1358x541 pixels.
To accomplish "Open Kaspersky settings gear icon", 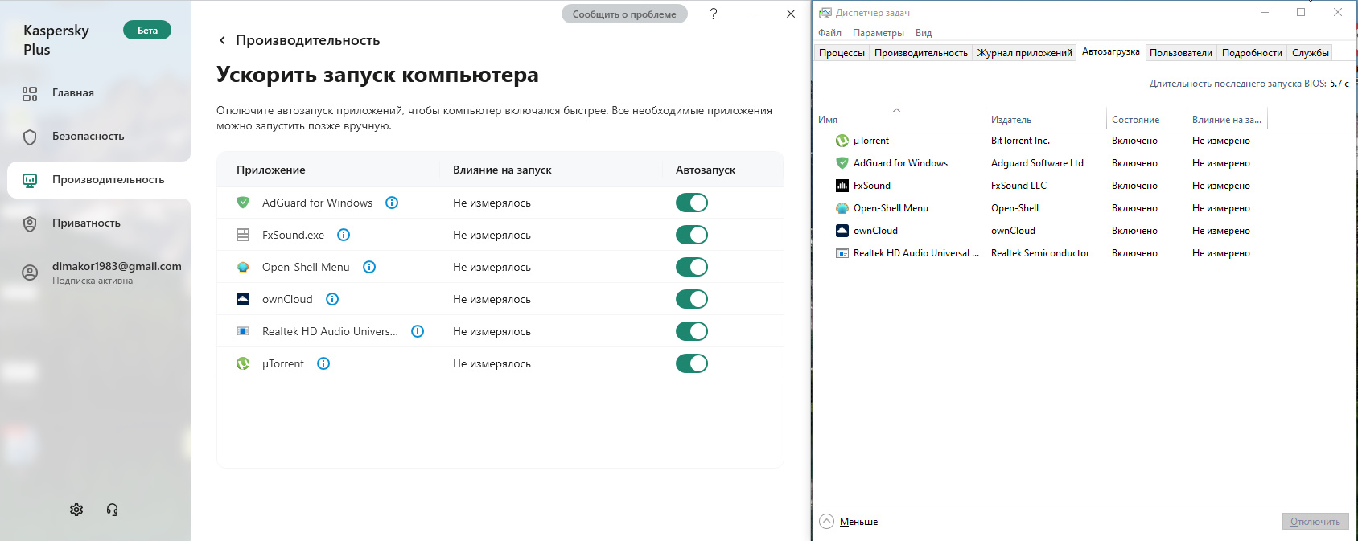I will coord(76,510).
